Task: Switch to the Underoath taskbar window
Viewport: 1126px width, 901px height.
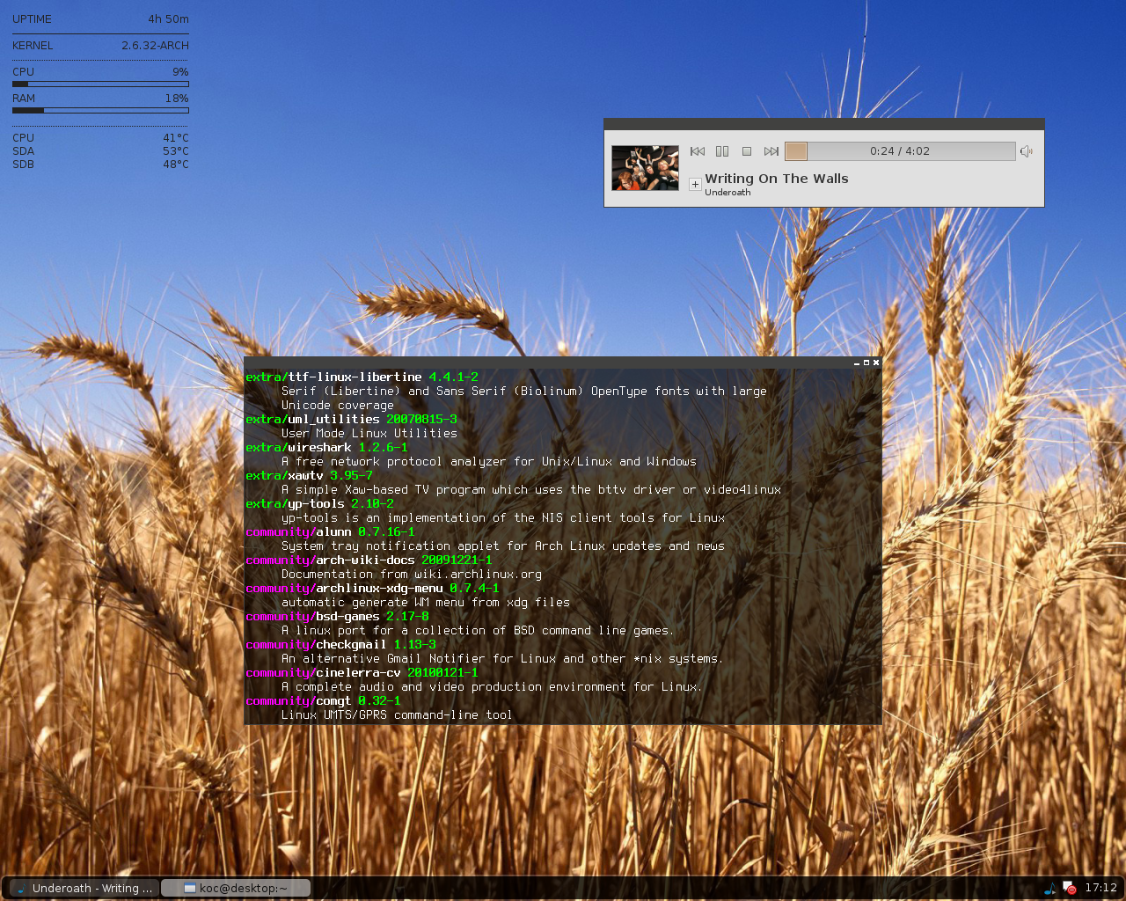Action: point(84,888)
